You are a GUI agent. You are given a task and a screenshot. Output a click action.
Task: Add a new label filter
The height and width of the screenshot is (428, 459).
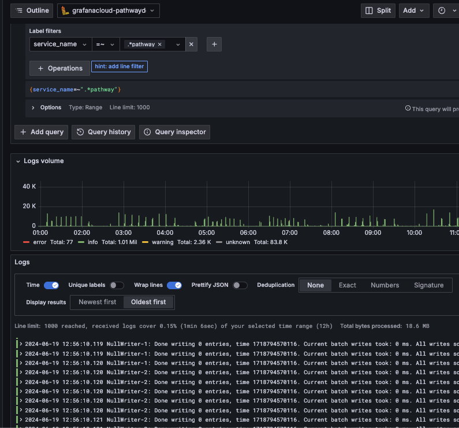[x=214, y=45]
